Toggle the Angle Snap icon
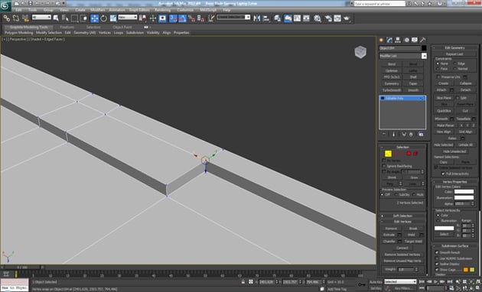 [x=182, y=18]
